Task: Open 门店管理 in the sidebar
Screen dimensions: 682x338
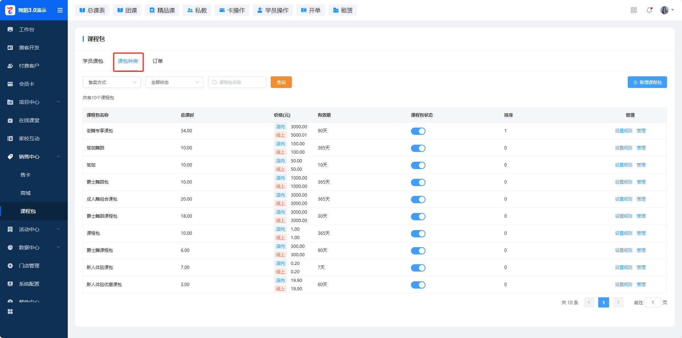Action: (x=29, y=266)
